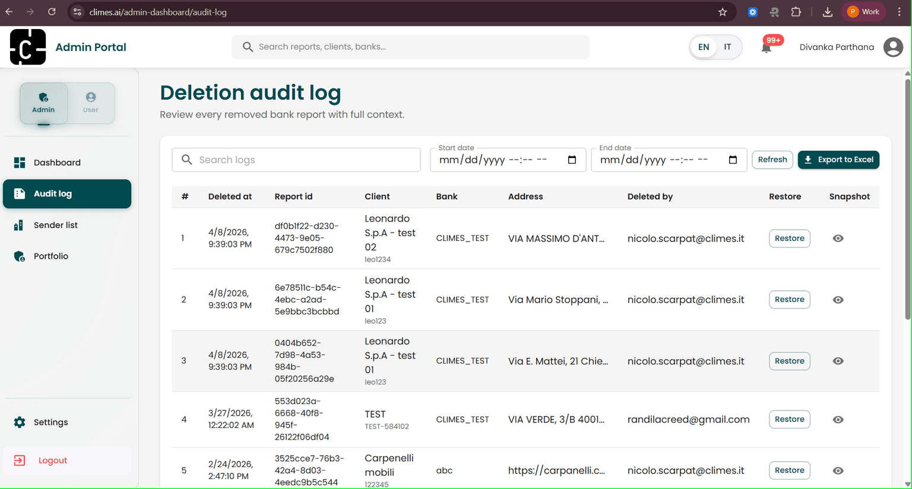The width and height of the screenshot is (912, 489).
Task: Click the Divanka Parthana user name
Action: pyautogui.click(x=837, y=47)
